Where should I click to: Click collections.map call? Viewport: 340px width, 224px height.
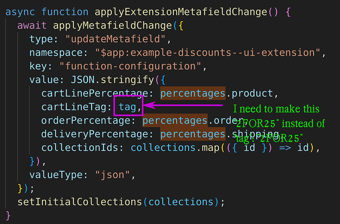pos(175,148)
